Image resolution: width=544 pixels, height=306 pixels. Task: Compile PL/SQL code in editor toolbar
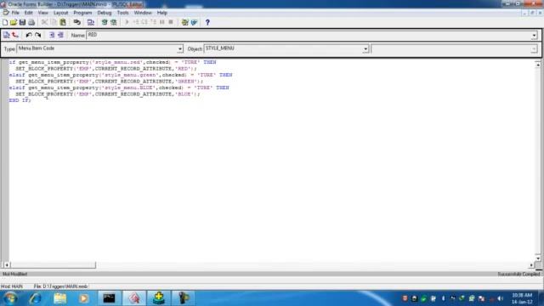pos(6,35)
